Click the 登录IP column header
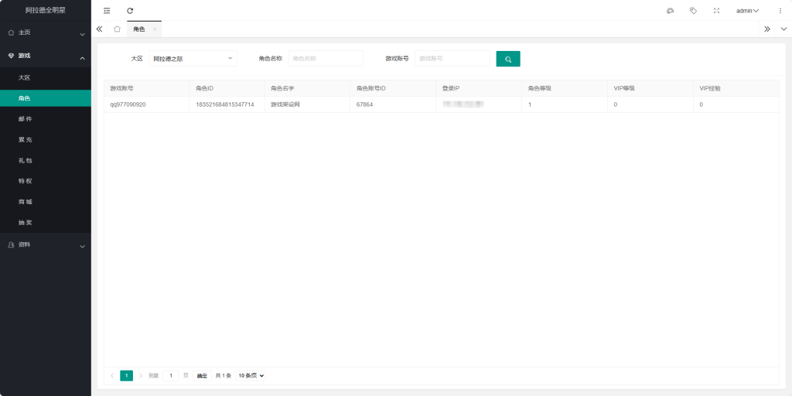The width and height of the screenshot is (792, 396). point(478,88)
